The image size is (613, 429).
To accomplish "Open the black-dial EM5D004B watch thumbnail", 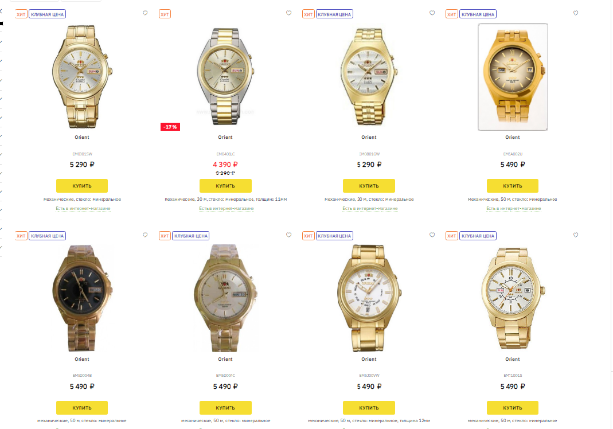I will tap(81, 298).
